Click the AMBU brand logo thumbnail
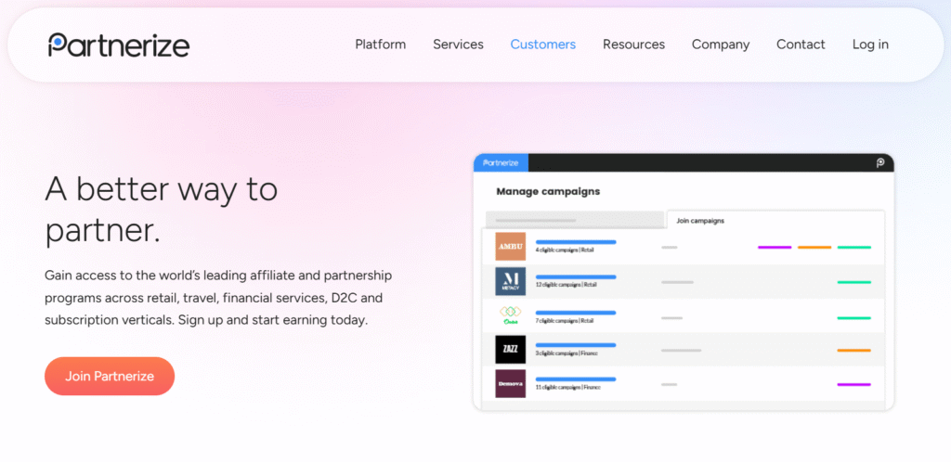Viewport: 951px width, 462px height. click(x=510, y=247)
